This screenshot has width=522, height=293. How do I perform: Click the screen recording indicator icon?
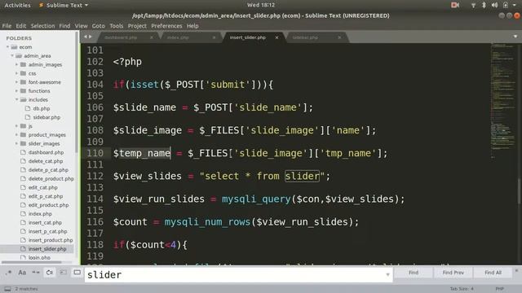click(455, 5)
